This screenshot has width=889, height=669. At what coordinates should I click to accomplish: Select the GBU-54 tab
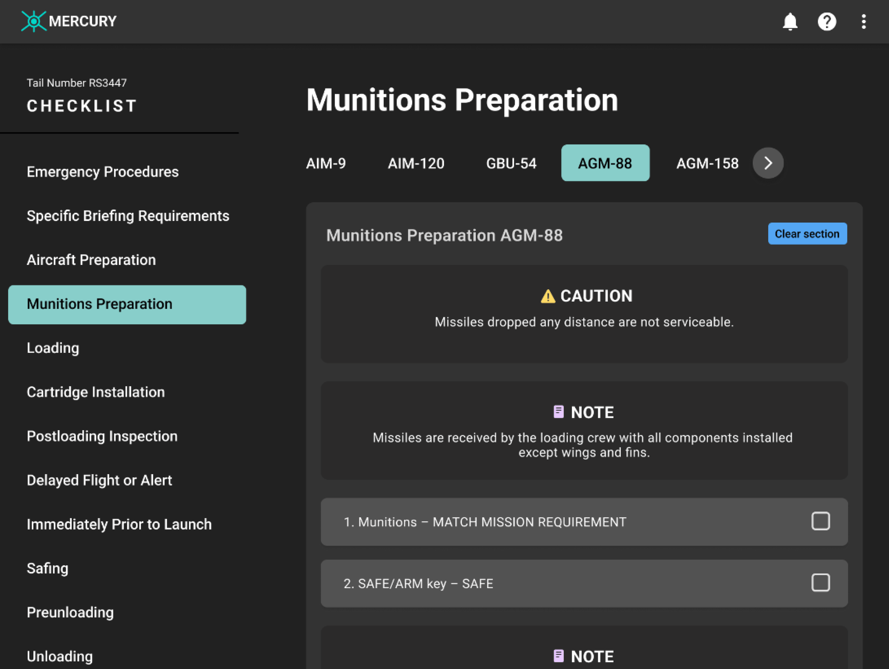(x=511, y=164)
